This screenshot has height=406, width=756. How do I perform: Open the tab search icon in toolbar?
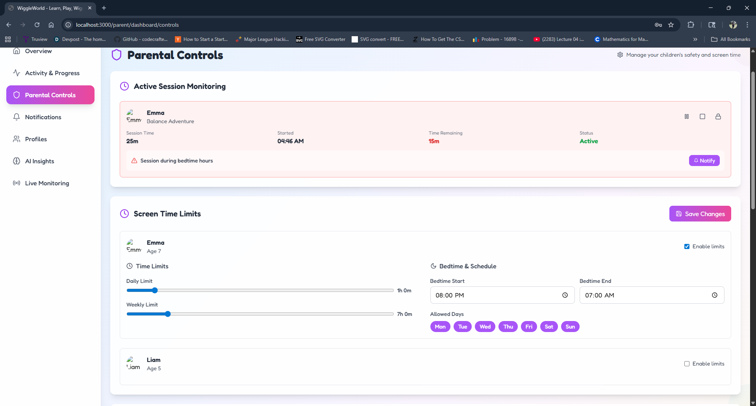[712, 25]
